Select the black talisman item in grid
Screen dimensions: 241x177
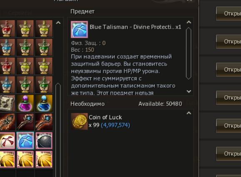44,140
